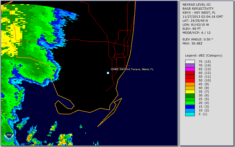Screen dimensions: 235x147
Task: Select the 60 dBZ dark red swatch
Action: coord(190,73)
